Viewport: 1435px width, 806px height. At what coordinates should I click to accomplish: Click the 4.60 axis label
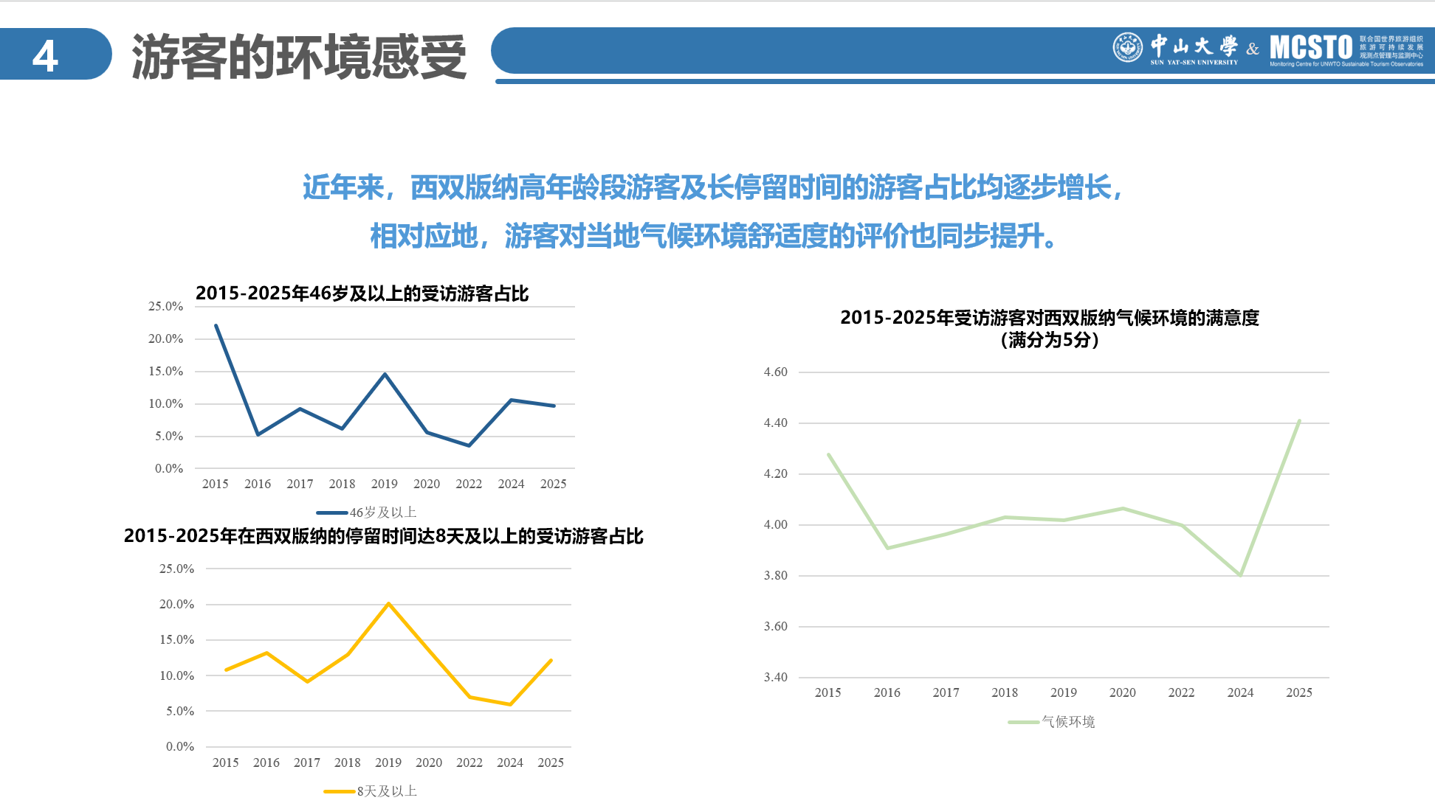pos(775,372)
